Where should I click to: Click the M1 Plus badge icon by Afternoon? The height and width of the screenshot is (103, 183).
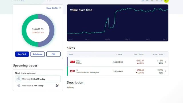click(x=57, y=86)
